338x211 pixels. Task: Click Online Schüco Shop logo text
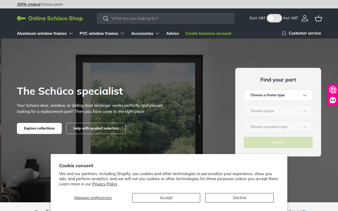(x=55, y=18)
